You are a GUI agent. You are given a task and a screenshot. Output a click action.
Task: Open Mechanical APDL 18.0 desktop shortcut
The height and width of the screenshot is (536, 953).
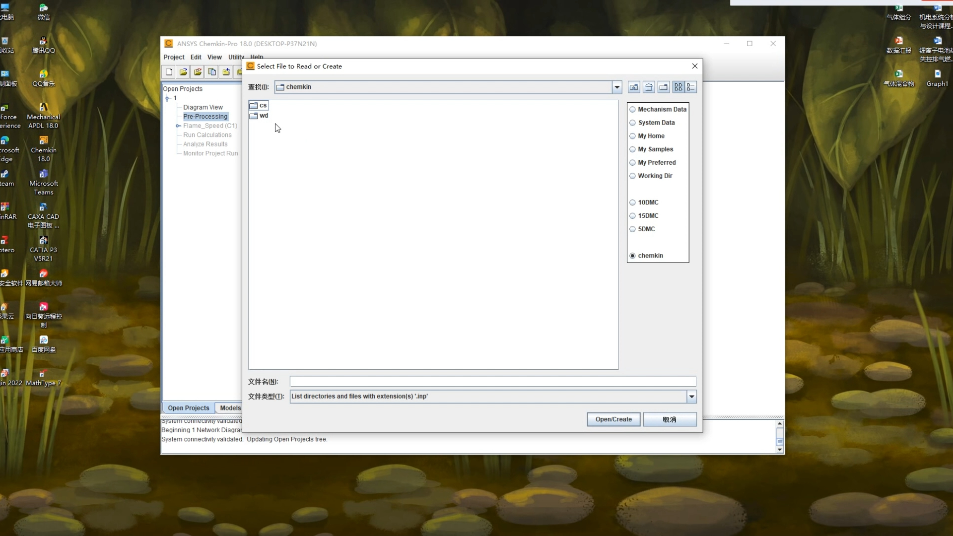[44, 116]
